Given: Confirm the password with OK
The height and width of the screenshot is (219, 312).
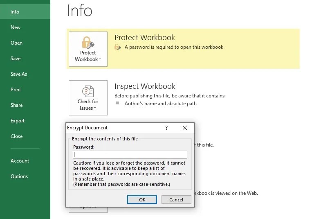Looking at the screenshot, I should pos(142,200).
